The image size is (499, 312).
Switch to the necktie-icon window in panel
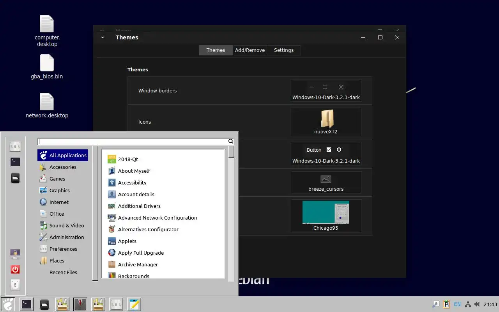coord(80,304)
